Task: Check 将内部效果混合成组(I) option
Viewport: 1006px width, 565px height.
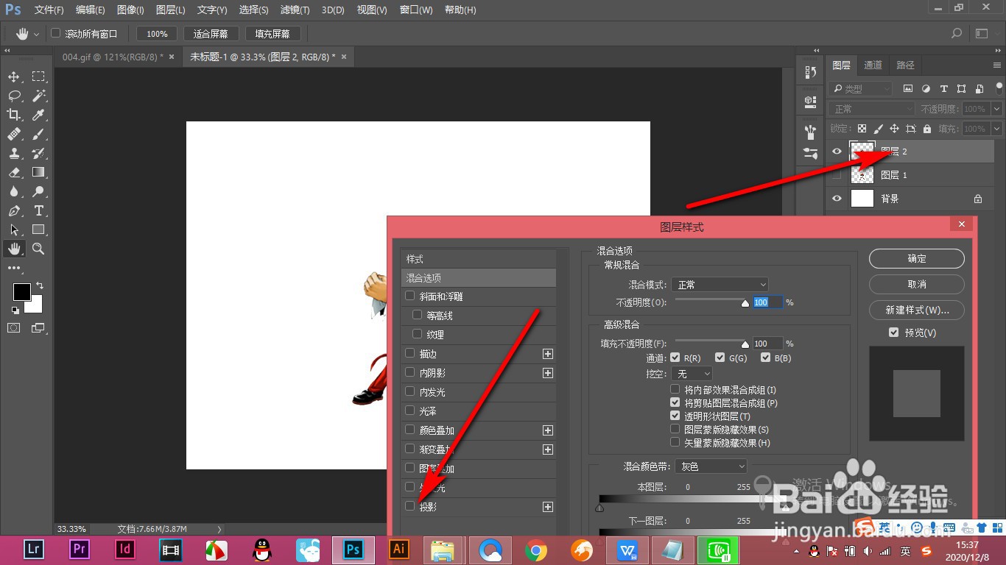Action: tap(675, 389)
